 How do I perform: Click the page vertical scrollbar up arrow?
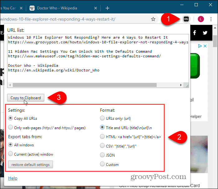pyautogui.click(x=215, y=28)
